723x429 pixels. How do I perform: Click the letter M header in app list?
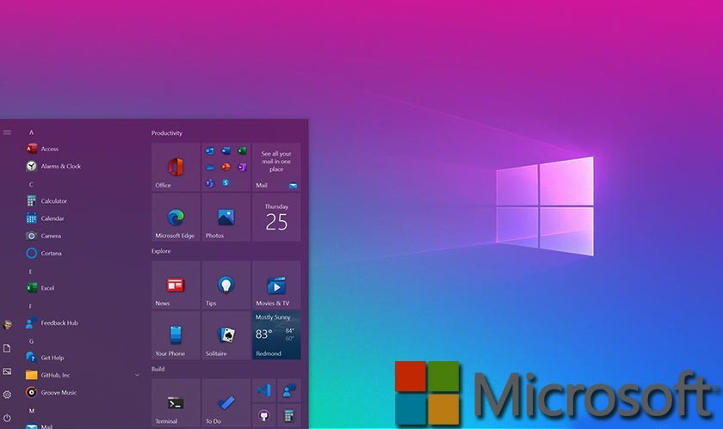(32, 411)
